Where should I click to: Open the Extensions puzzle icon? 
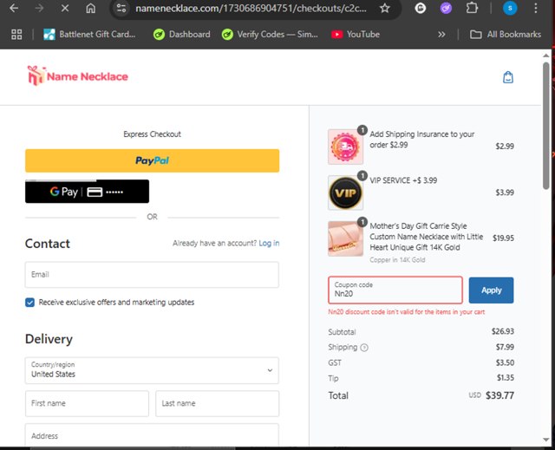pos(472,8)
